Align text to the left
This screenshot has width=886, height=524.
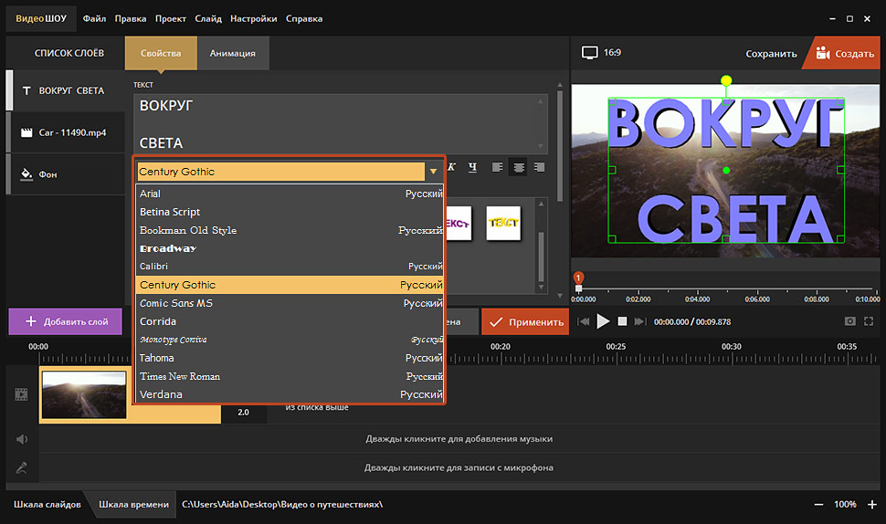point(497,167)
